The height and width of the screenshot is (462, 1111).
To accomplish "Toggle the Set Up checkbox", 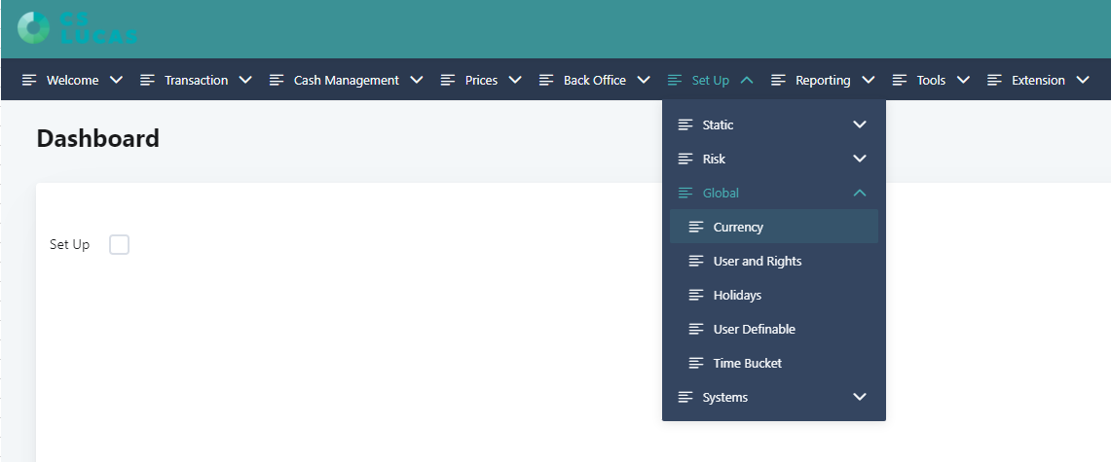I will click(119, 245).
